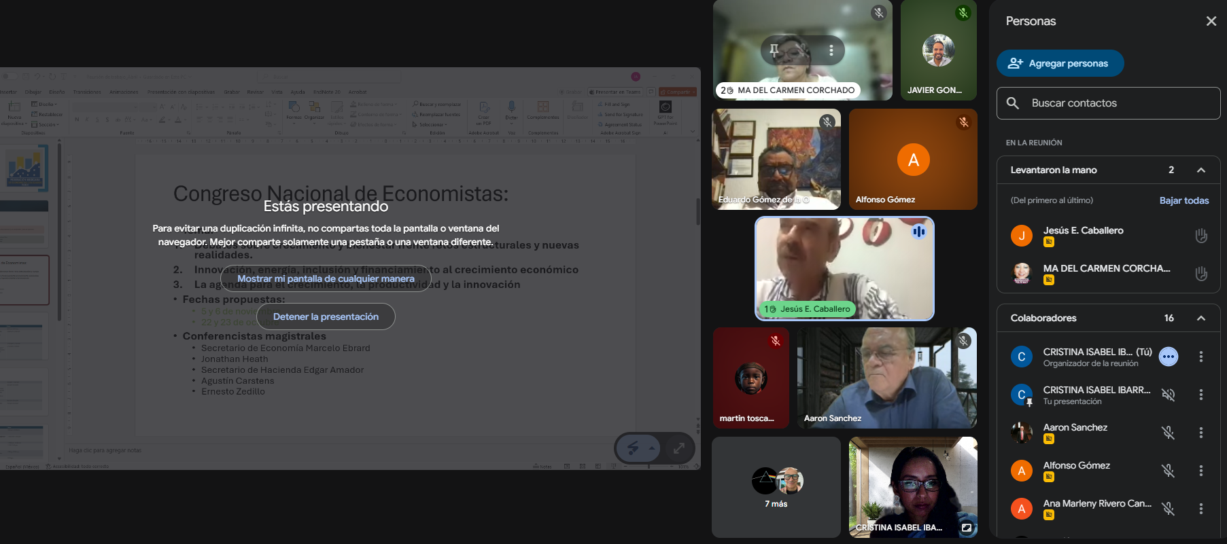
Task: Click muted mic indicator on Alfonso Gómez tile
Action: click(964, 122)
